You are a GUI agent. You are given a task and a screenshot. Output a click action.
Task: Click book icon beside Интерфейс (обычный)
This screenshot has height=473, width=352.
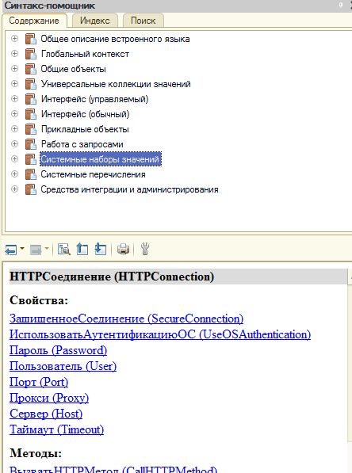[30, 114]
